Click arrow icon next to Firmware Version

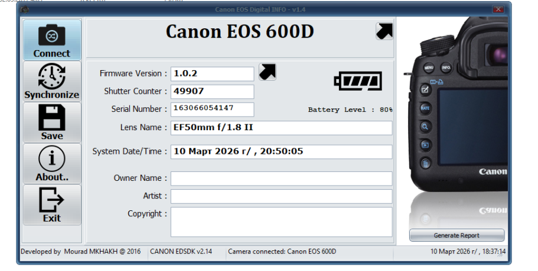click(268, 72)
